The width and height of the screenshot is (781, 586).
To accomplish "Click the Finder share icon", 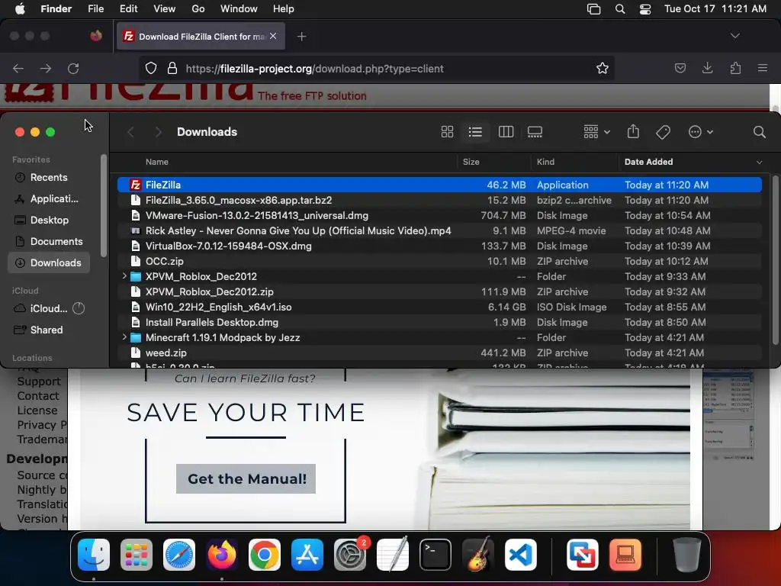I will pyautogui.click(x=633, y=131).
